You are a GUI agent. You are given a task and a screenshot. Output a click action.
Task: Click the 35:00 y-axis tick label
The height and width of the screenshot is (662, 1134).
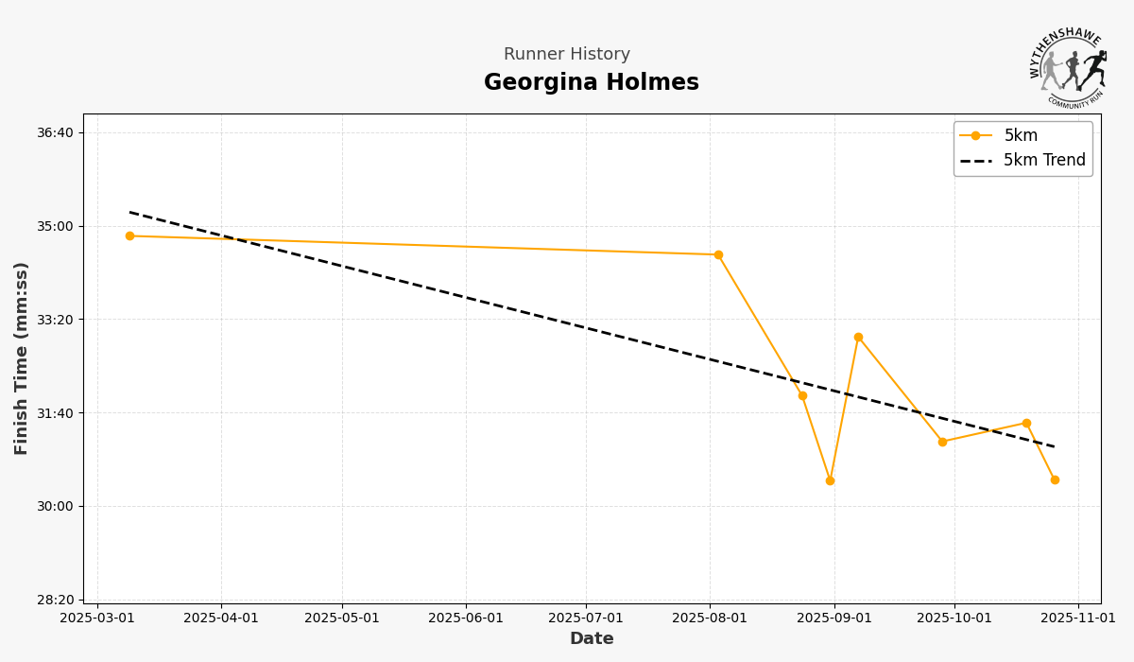tap(55, 226)
